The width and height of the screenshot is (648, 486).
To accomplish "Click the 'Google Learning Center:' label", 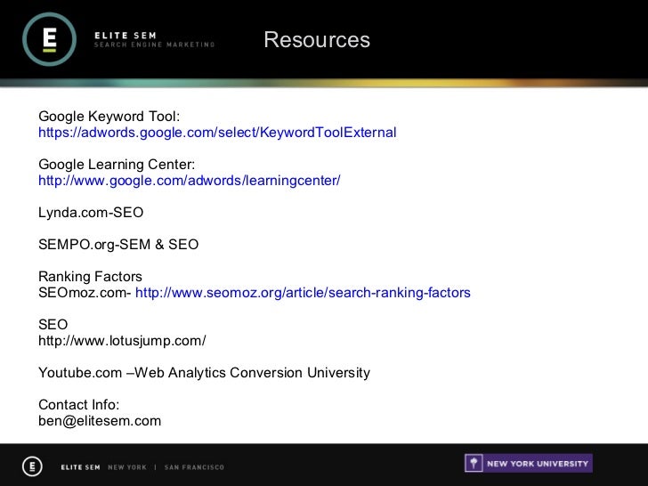I will 117,164.
